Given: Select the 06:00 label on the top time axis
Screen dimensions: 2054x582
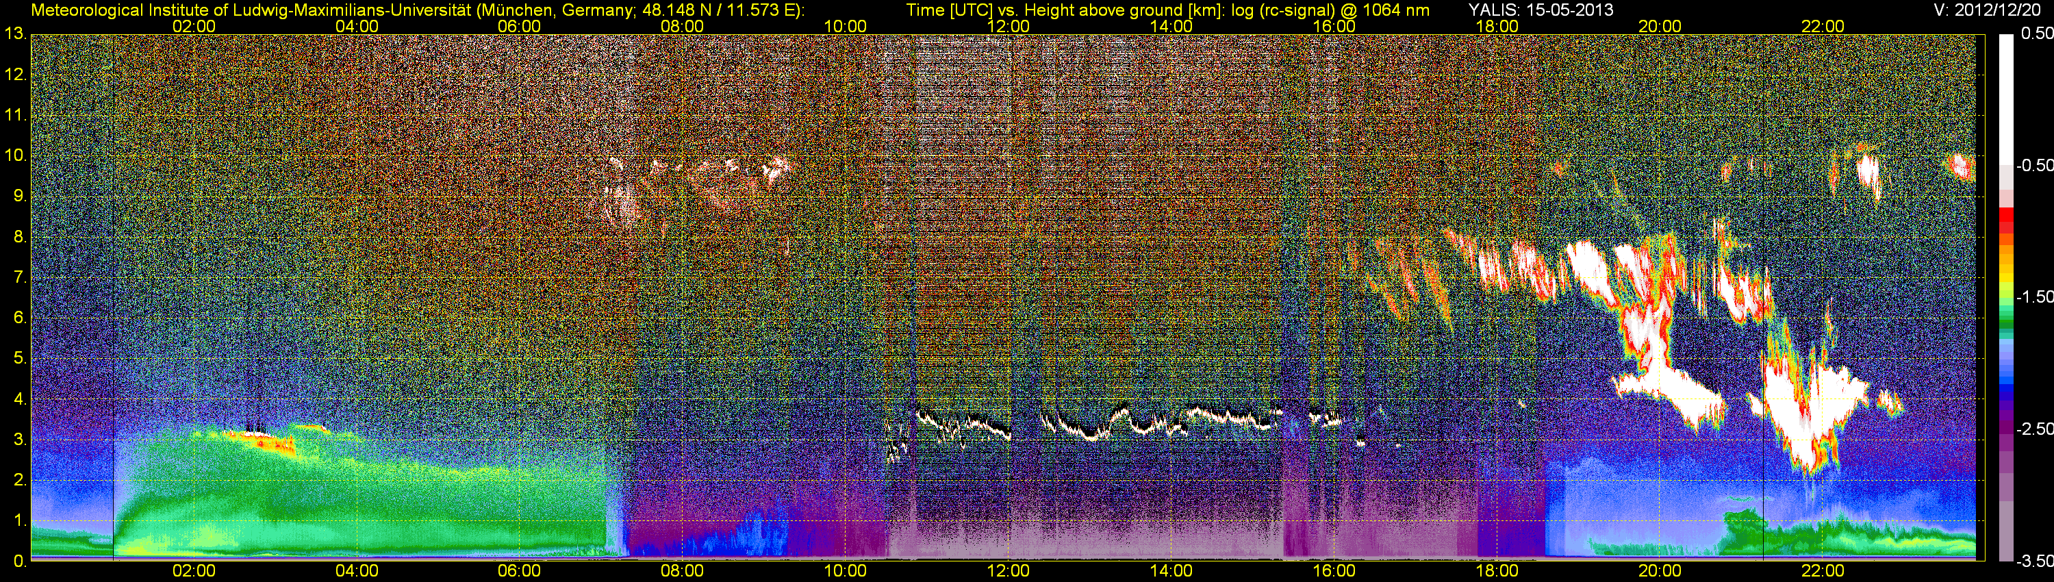Looking at the screenshot, I should [x=519, y=26].
